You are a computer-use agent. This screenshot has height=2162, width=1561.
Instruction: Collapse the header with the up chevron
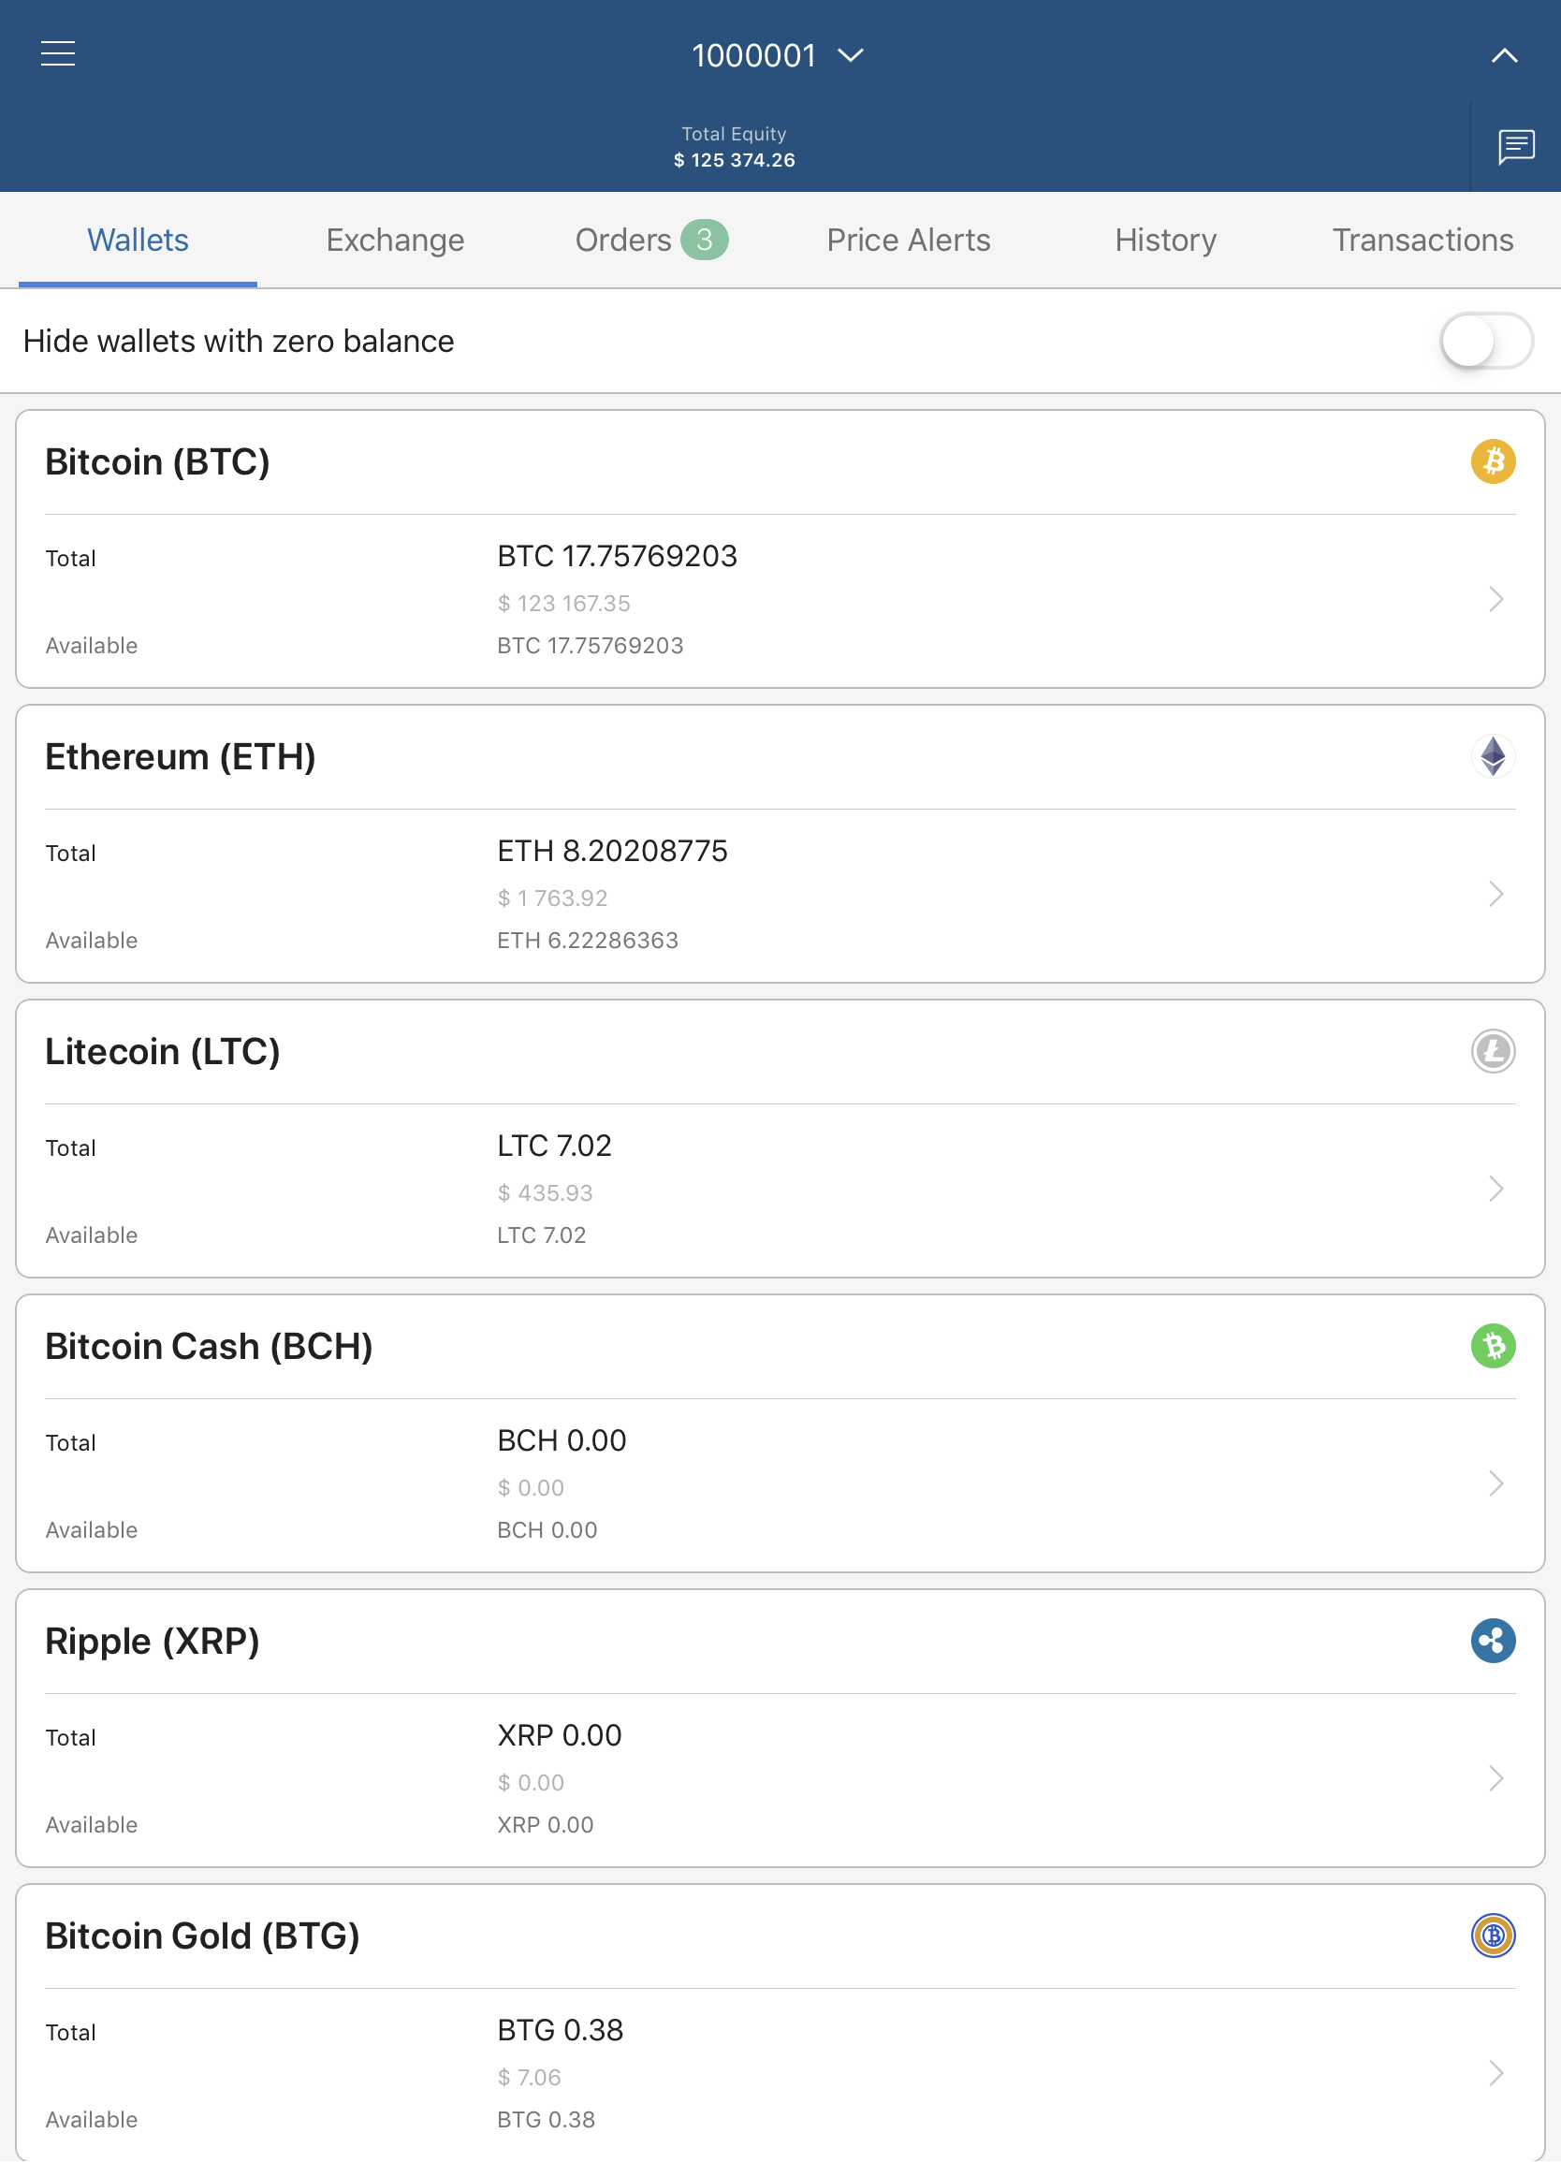point(1504,55)
